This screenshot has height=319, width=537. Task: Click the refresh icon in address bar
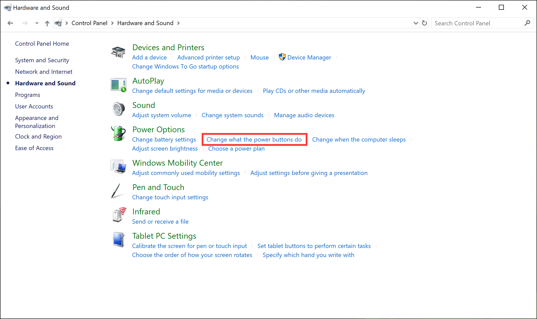pyautogui.click(x=424, y=23)
